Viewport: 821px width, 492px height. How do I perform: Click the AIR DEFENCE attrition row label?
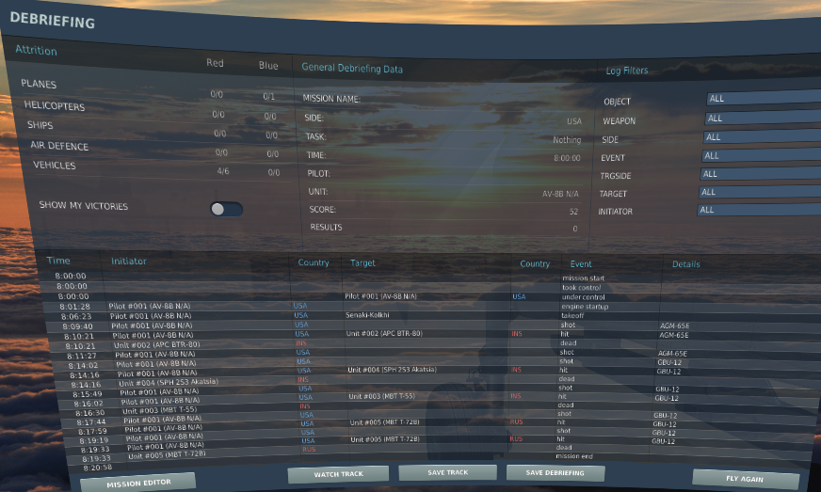59,146
